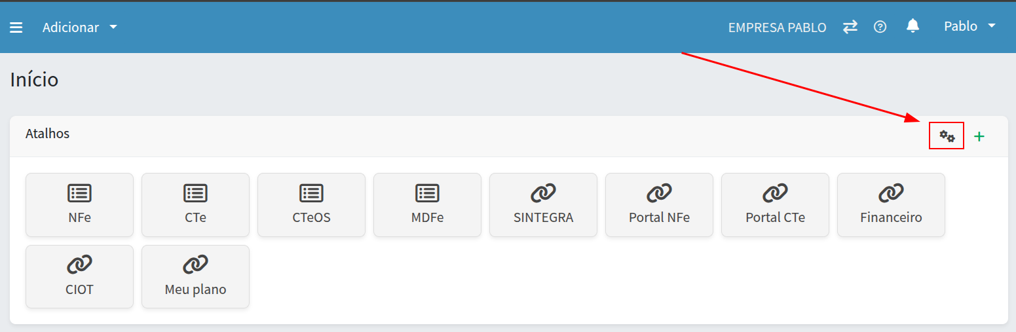Click the Atalhos panel header
This screenshot has height=332, width=1016.
click(48, 134)
